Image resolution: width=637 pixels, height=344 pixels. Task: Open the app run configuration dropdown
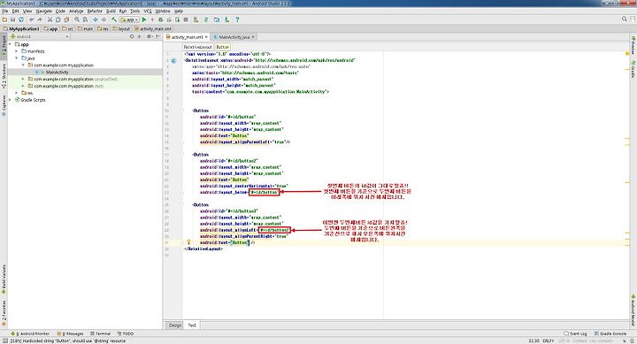pos(129,19)
